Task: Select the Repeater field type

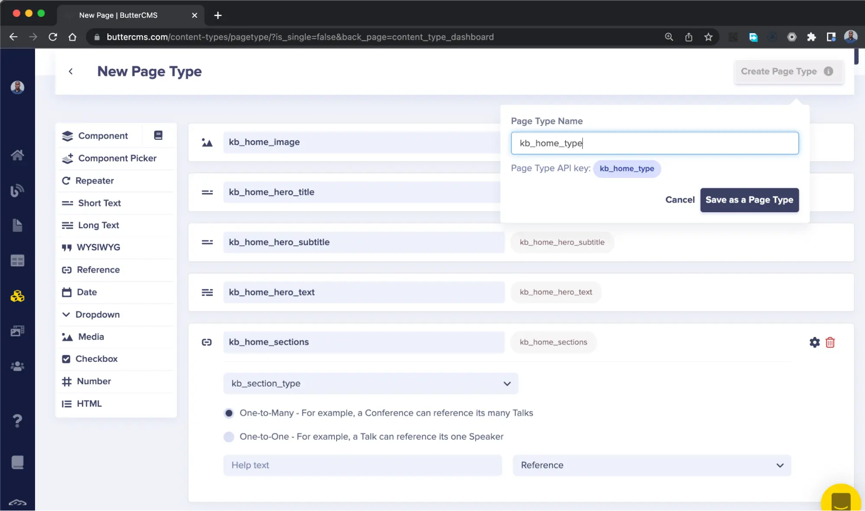Action: [94, 180]
